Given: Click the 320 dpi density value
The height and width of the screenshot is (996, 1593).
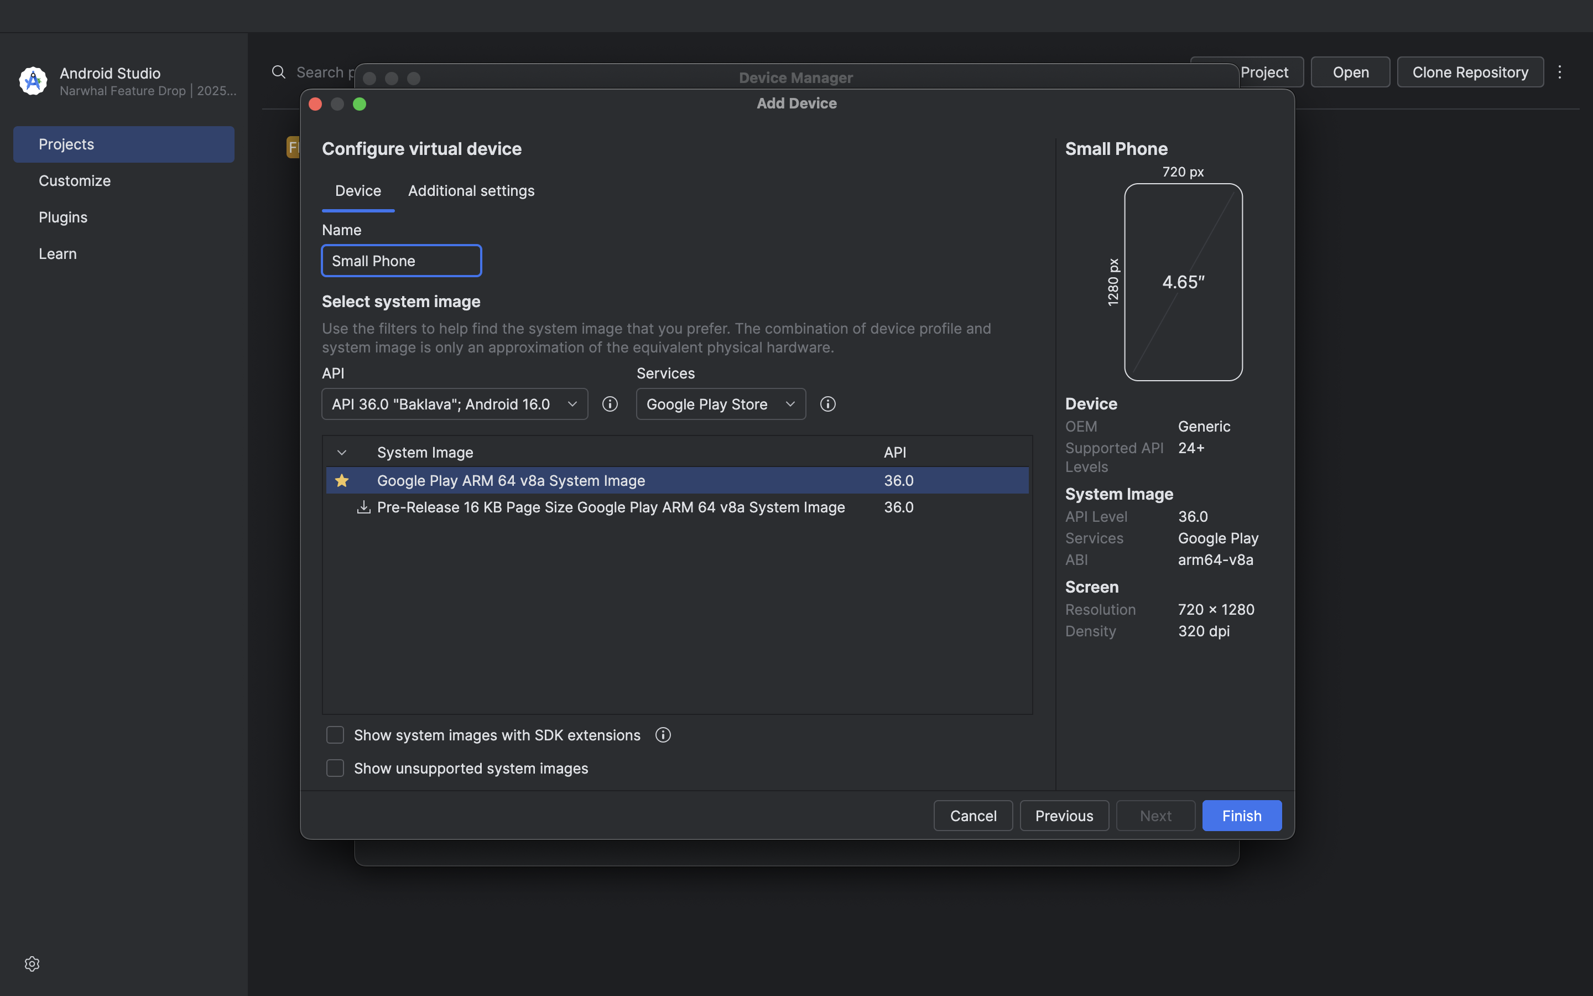Looking at the screenshot, I should coord(1203,631).
